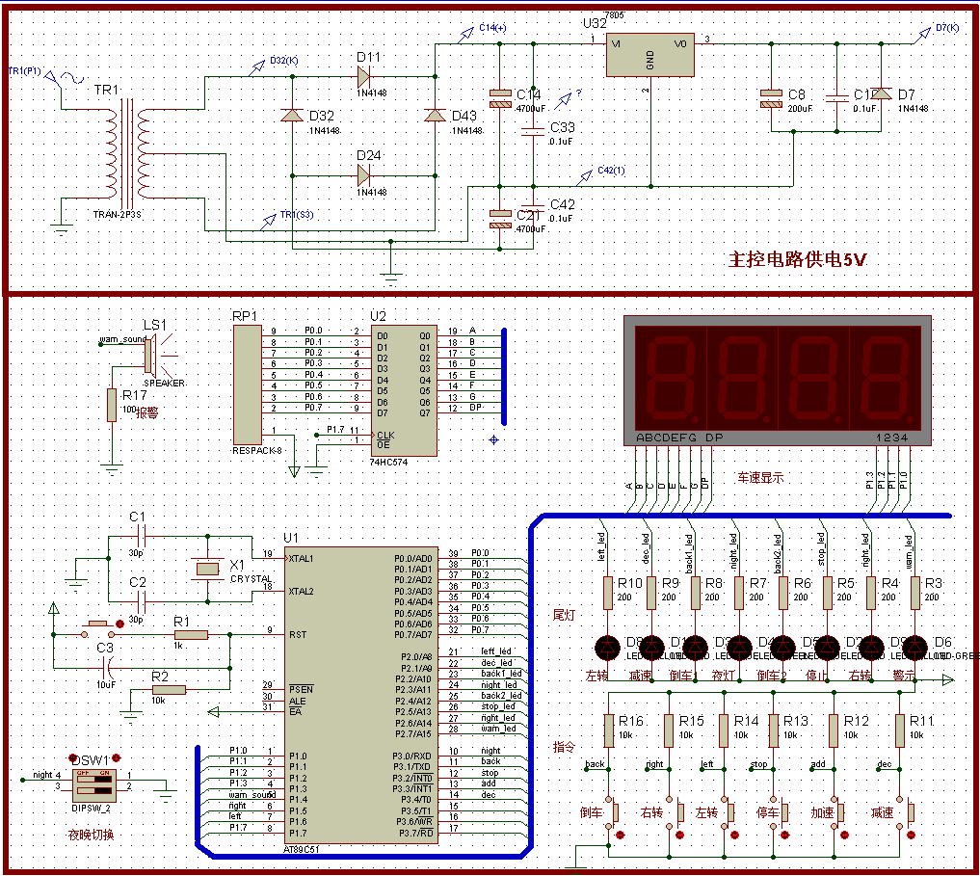Click the TRAN-2P3S part name
980x876 pixels.
pyautogui.click(x=117, y=215)
